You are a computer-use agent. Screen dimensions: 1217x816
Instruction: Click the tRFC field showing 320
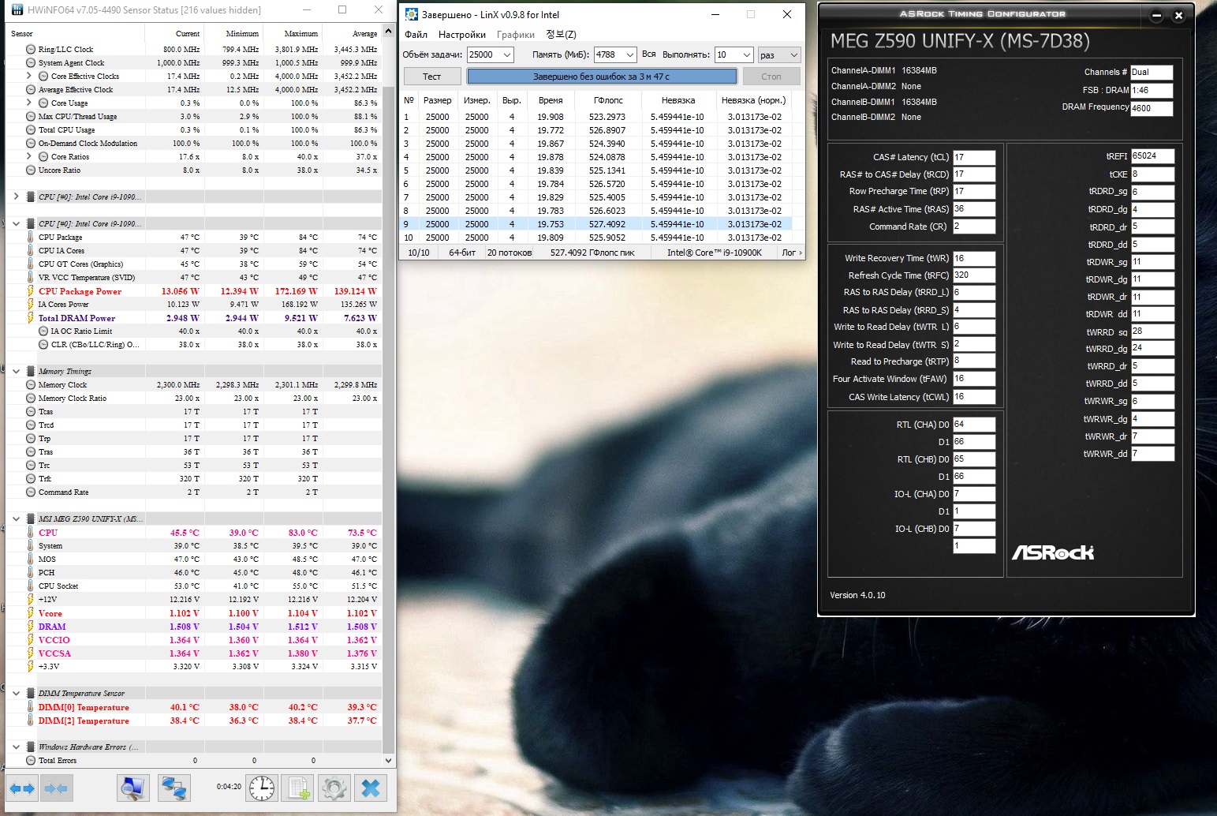pos(974,275)
